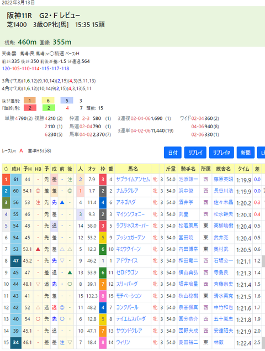Screen dimensions: 265x351
Task: Click the date 2022年3月13日
Action: [x=18, y=3]
